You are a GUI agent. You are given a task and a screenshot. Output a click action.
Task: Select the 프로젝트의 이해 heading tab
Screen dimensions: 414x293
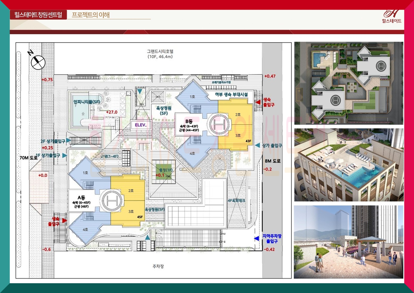[x=90, y=15]
